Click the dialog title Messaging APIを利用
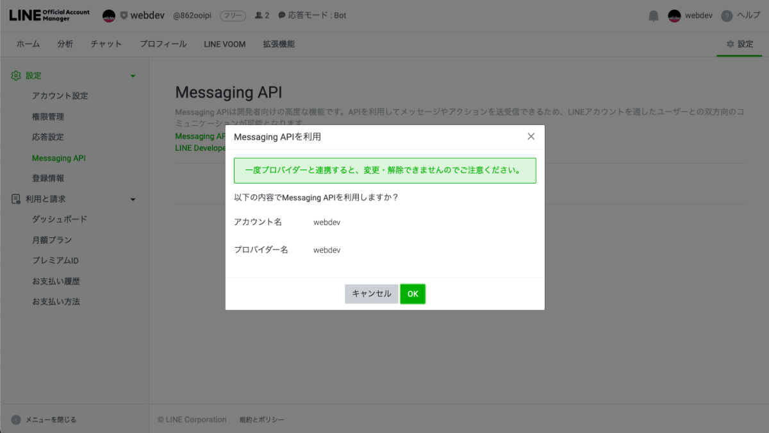The image size is (769, 433). click(x=277, y=137)
